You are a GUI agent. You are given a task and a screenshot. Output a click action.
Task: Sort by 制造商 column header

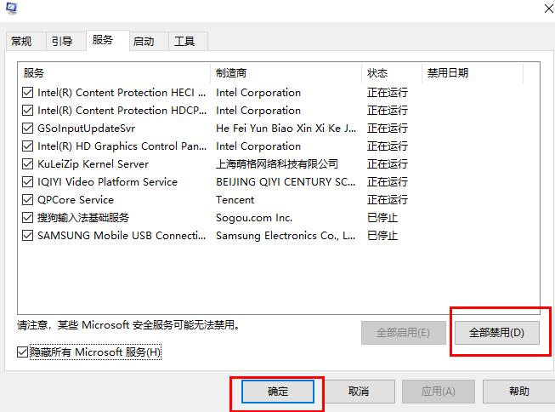click(x=286, y=73)
